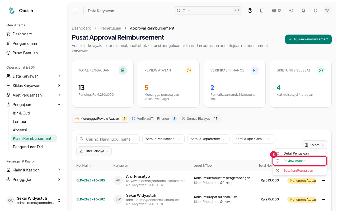Click the mobile device icon in header
Image resolution: width=338 pixels, height=211 pixels.
tap(262, 11)
